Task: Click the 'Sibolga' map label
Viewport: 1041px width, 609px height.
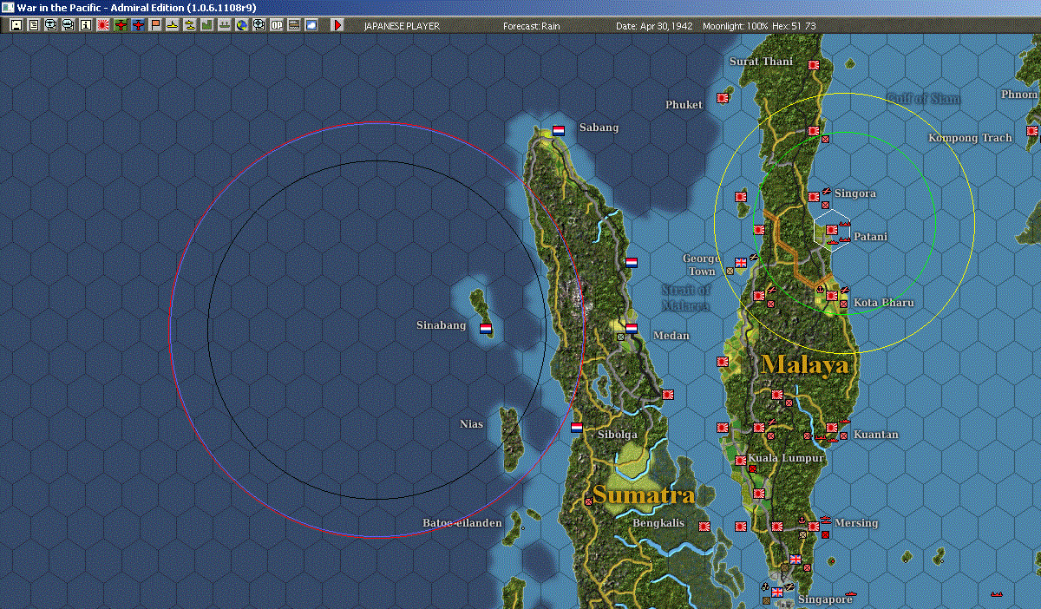Action: coord(617,434)
